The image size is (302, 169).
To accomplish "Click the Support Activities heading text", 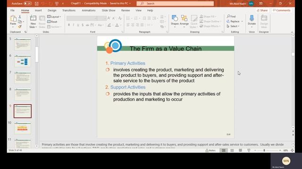I will click(x=128, y=87).
